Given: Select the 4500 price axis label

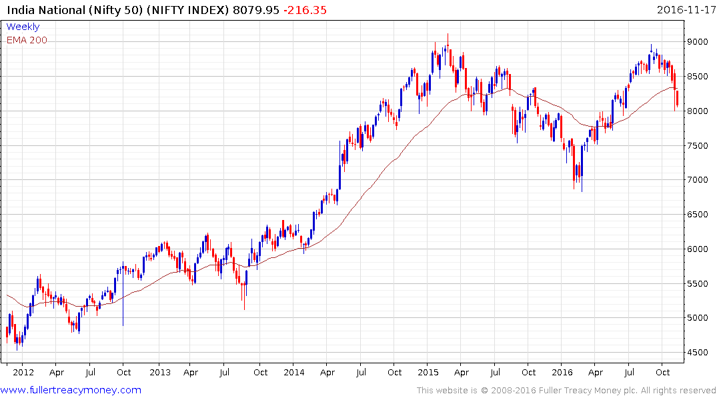Looking at the screenshot, I should point(698,353).
